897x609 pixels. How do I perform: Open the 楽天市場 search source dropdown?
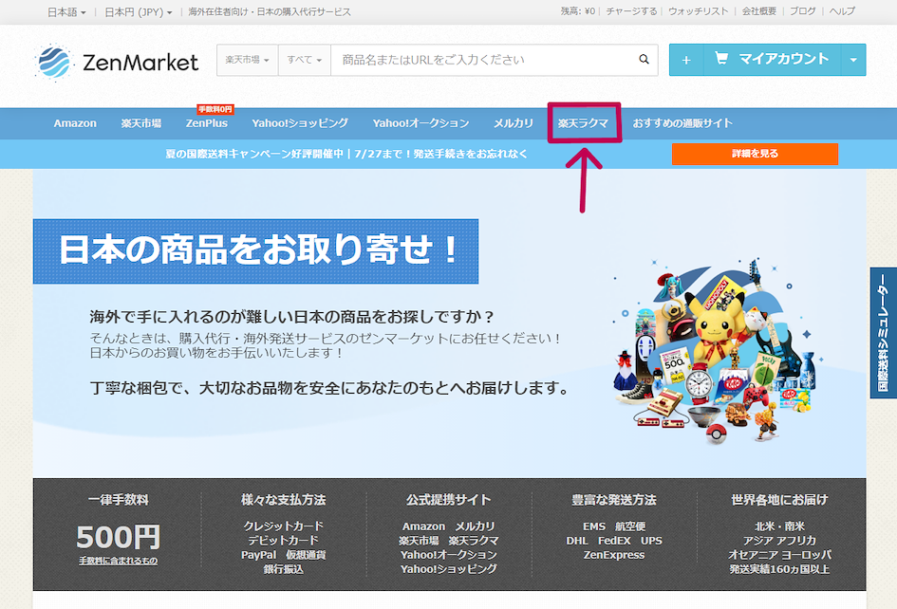click(247, 60)
